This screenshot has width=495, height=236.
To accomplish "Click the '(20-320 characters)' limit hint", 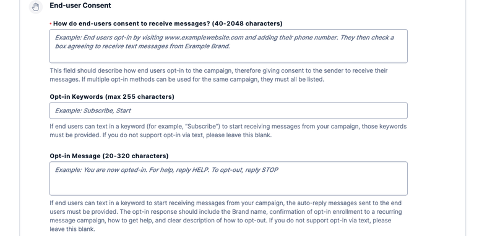I will (136, 156).
